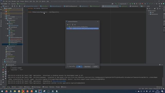The height and width of the screenshot is (93, 165).
Task: Collapse the database folder in project tree
Action: point(6,24)
